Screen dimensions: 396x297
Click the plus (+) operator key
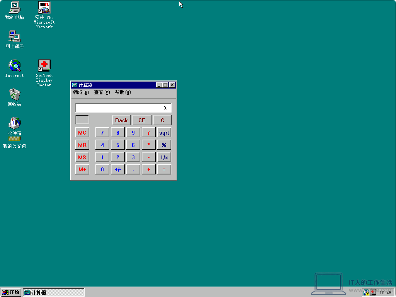click(x=148, y=169)
